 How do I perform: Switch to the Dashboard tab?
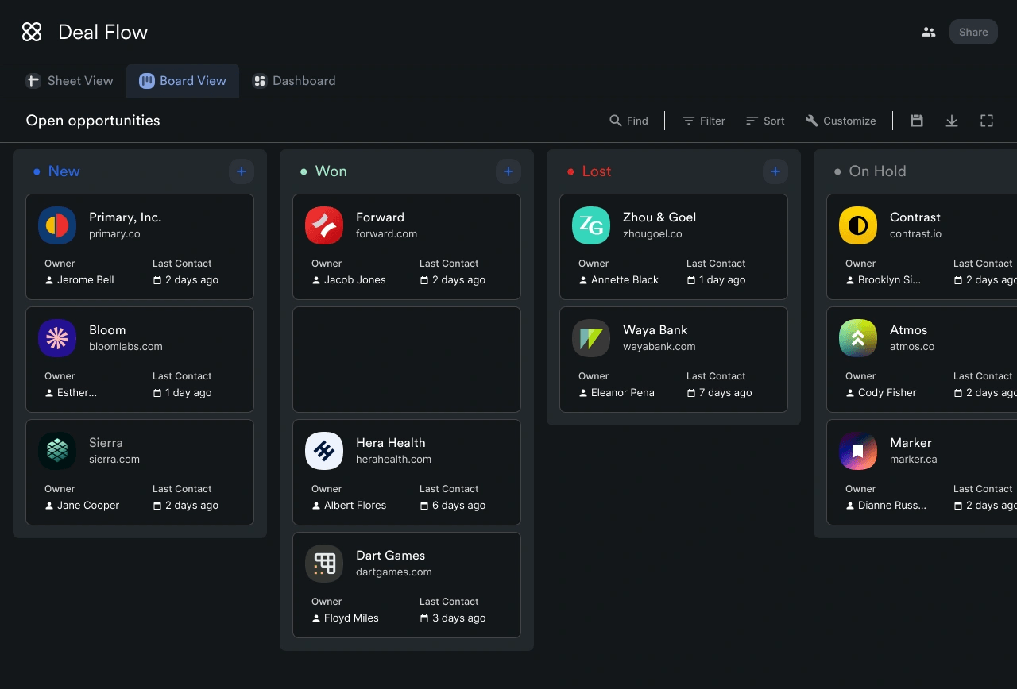coord(294,81)
